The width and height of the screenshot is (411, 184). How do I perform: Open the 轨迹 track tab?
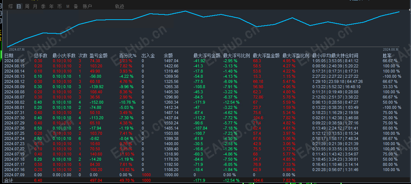119,7
